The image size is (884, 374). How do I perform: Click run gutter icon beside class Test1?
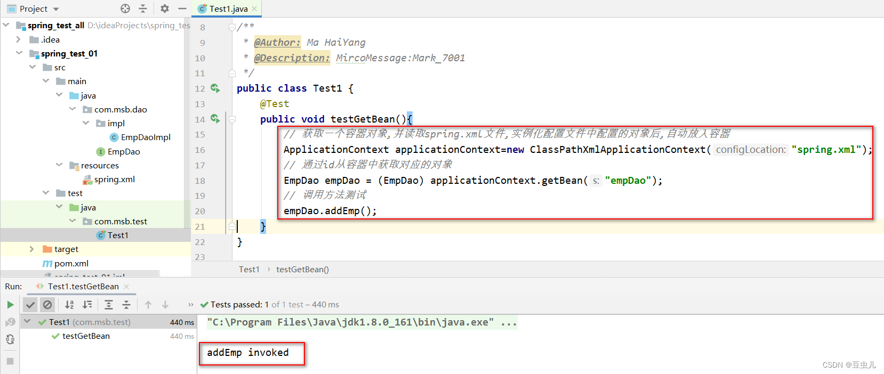coord(215,88)
